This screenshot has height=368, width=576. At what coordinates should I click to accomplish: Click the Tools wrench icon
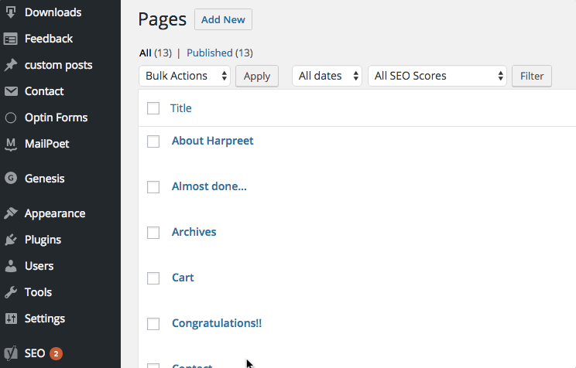11,292
